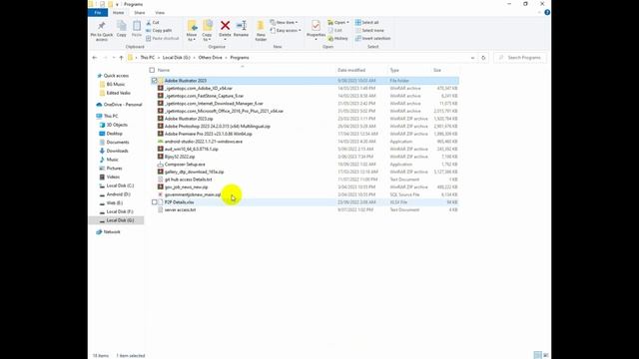Viewport: 639px width, 359px height.
Task: Toggle the select-all checkbox in Name header
Action: (152, 70)
